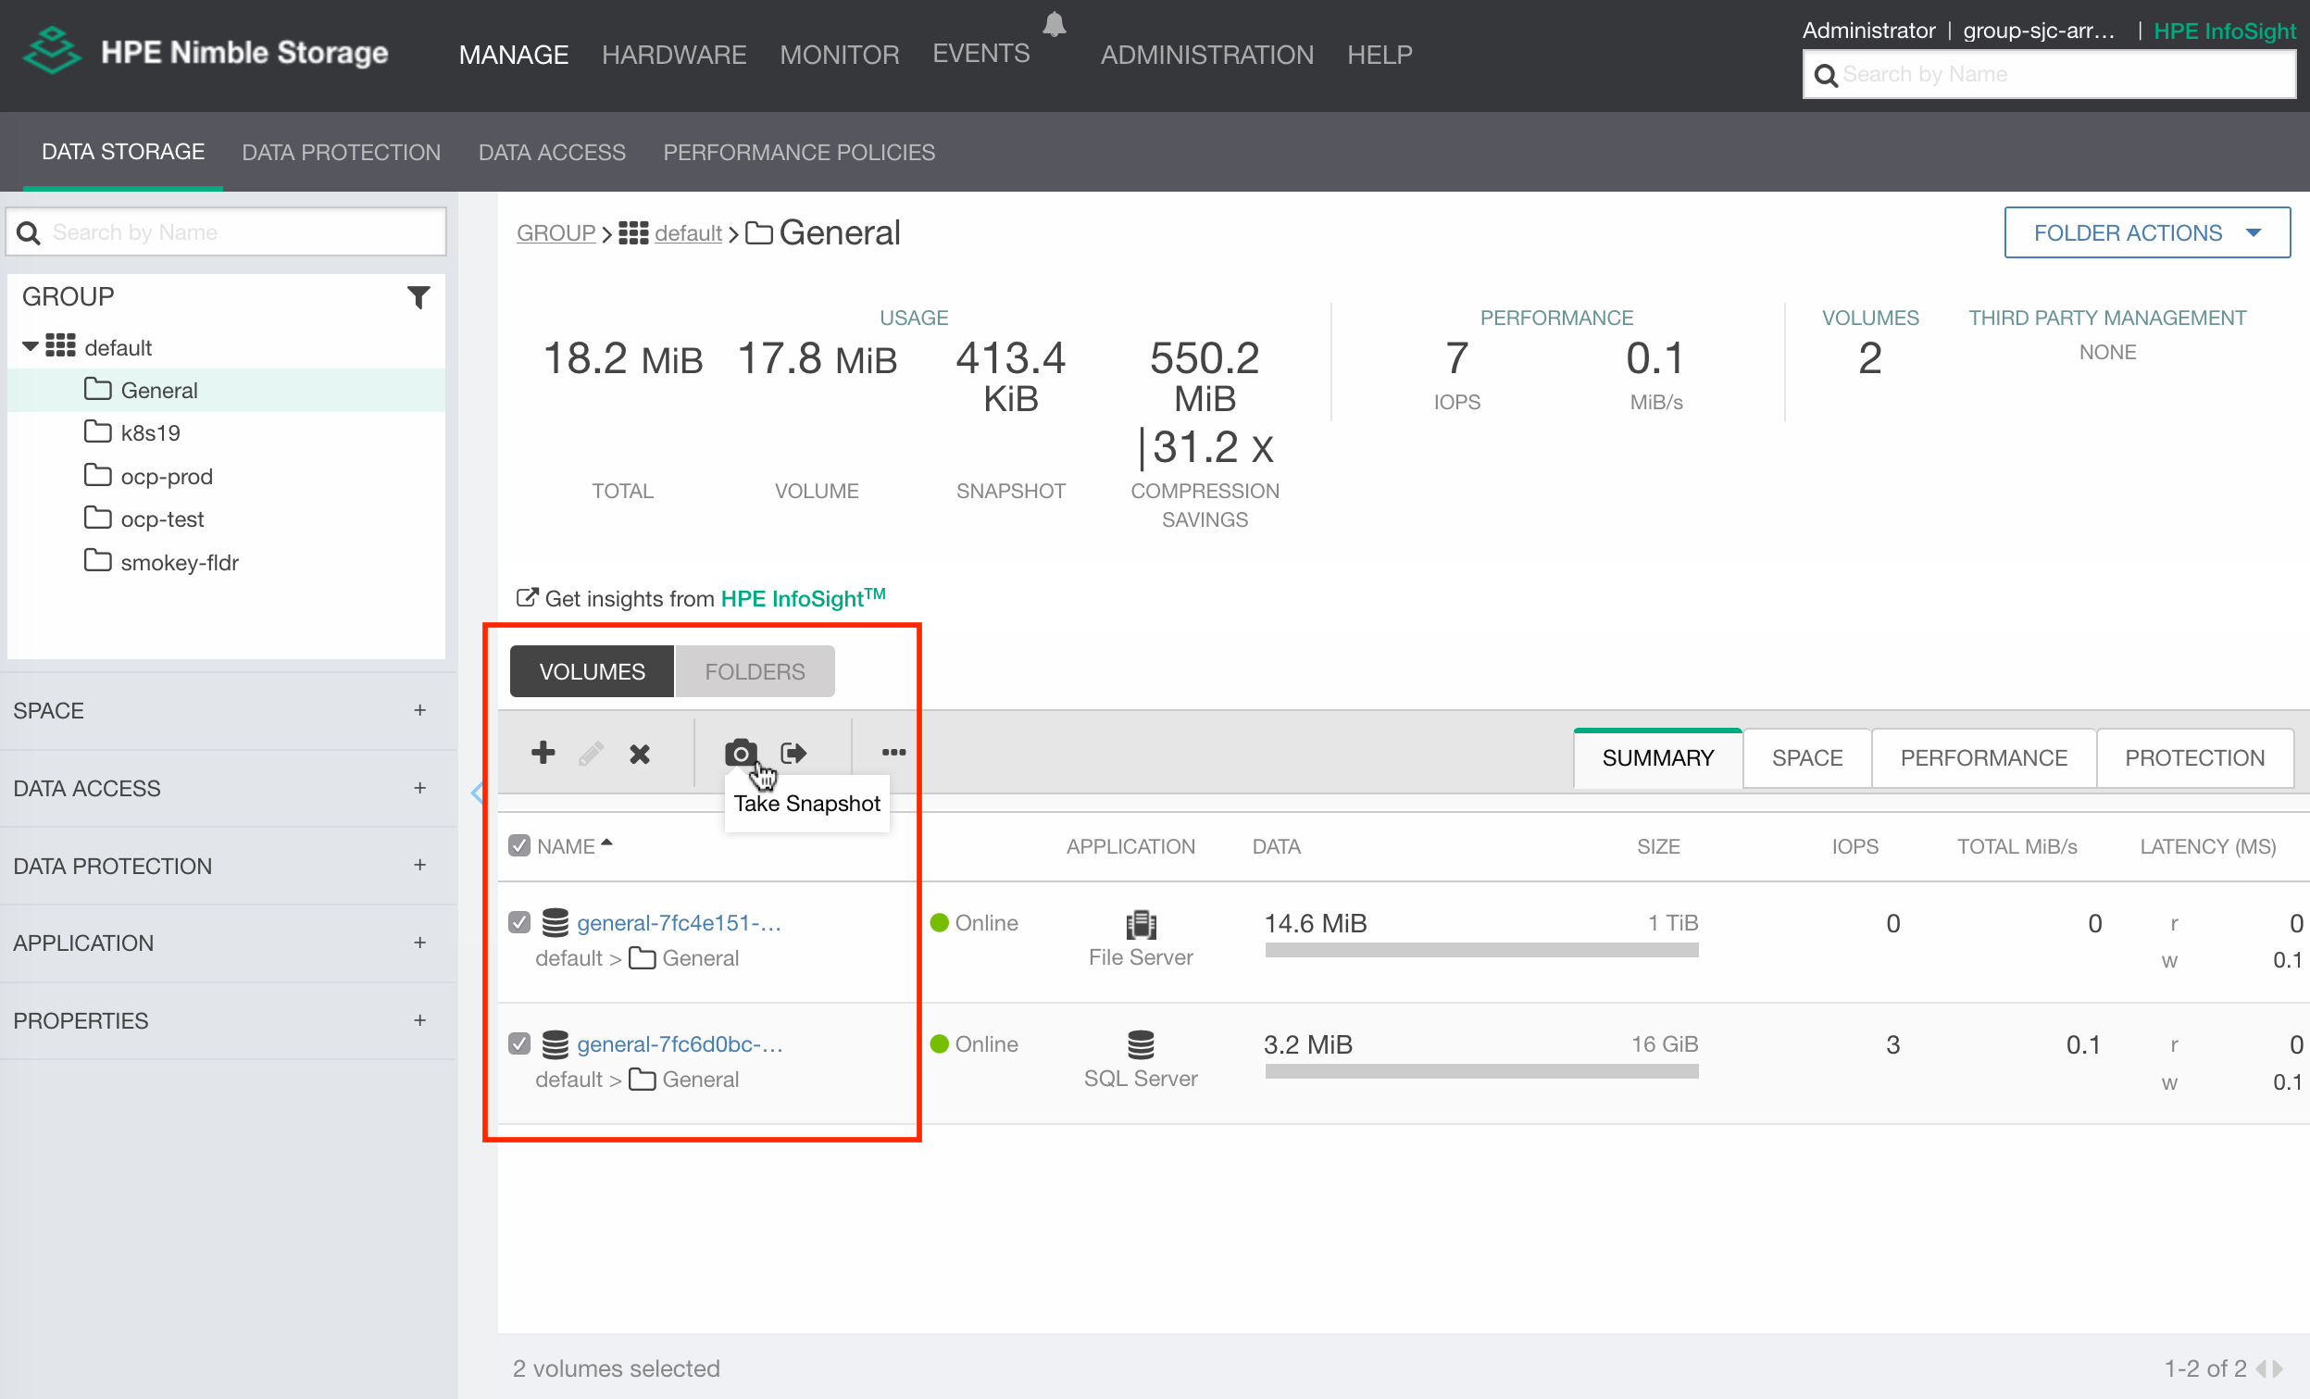Switch to the SPACE summary tab

pos(1806,757)
